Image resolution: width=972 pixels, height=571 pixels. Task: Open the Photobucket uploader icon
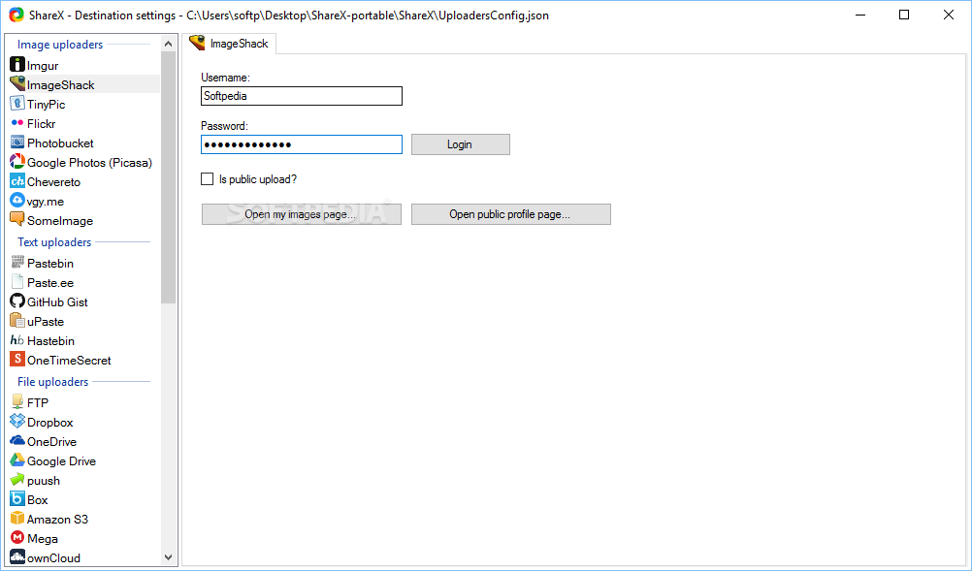click(x=17, y=142)
